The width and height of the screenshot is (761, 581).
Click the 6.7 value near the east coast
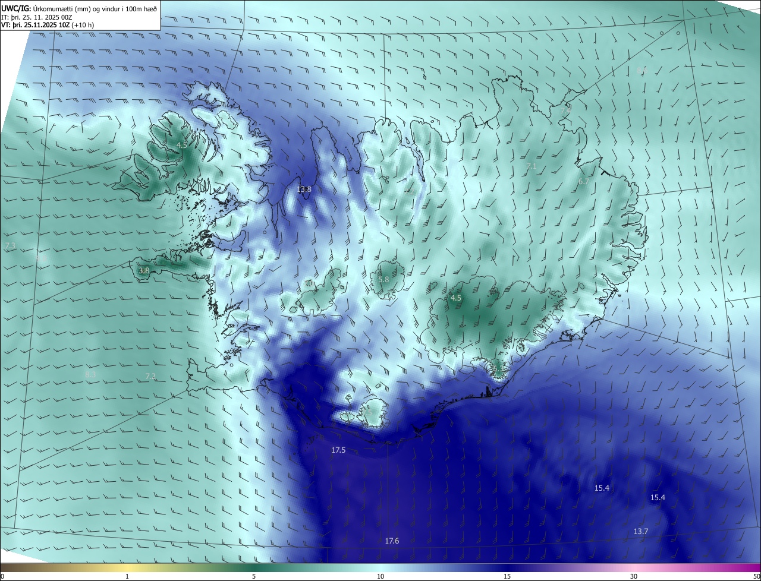[583, 181]
